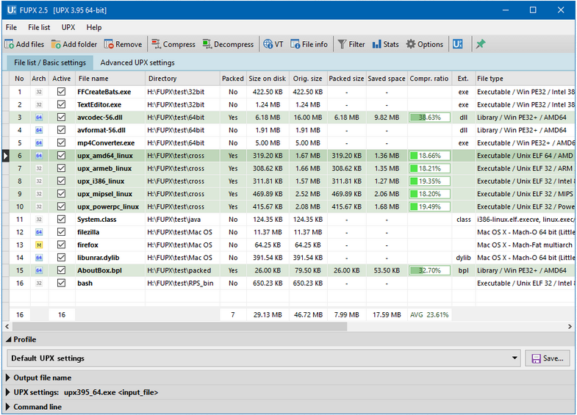Click the 18.66% compression ratio bar

(x=430, y=156)
